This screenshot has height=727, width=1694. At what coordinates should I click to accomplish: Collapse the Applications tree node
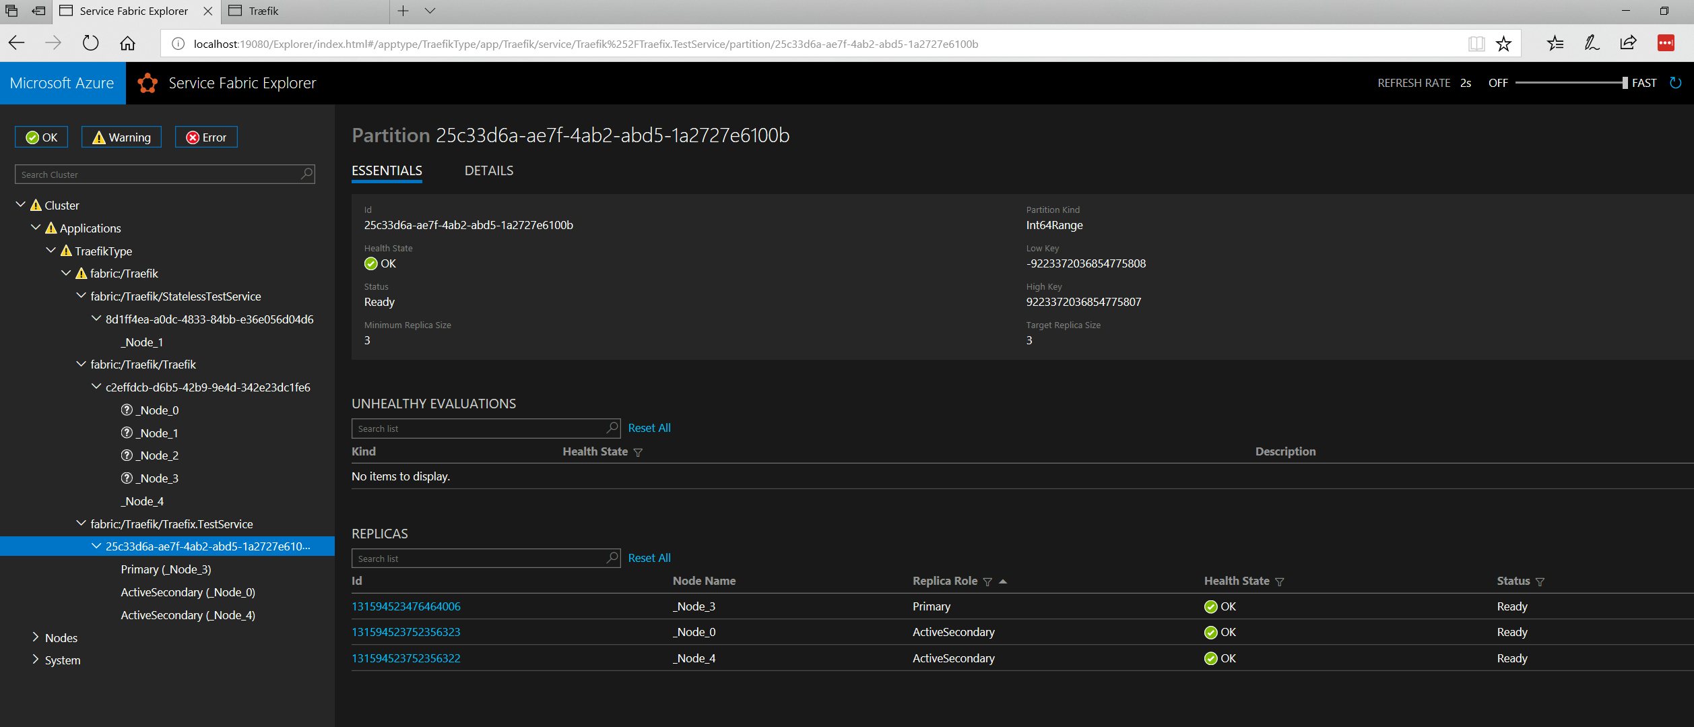tap(36, 227)
